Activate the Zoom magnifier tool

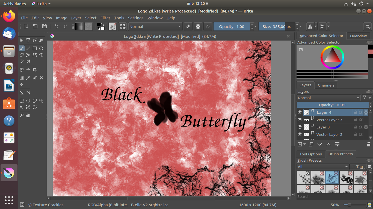click(x=22, y=116)
